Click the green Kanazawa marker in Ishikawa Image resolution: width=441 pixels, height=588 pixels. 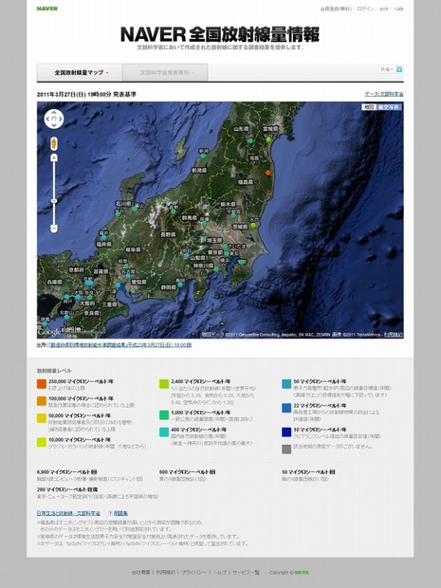click(119, 214)
